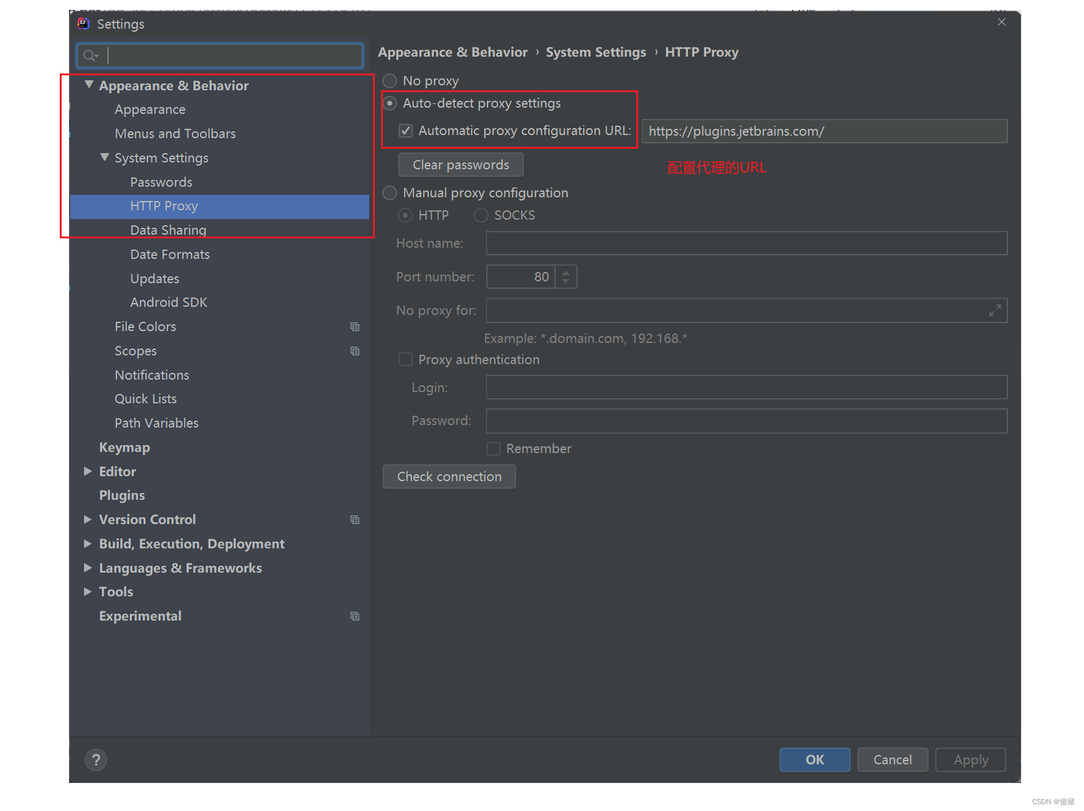Choose the SOCKS proxy type radio
The width and height of the screenshot is (1084, 811).
coord(481,215)
